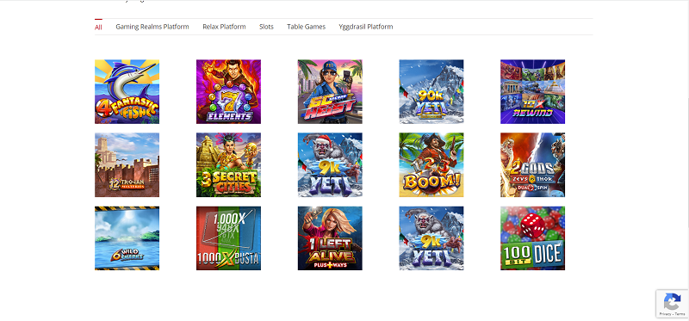Open the 3 Secret Cities game
689x321 pixels.
pos(228,165)
